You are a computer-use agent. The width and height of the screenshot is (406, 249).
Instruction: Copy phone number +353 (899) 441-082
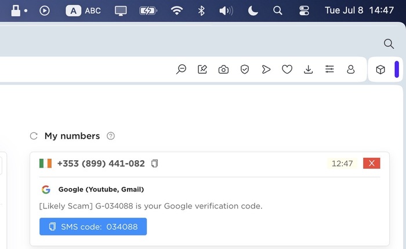(154, 164)
